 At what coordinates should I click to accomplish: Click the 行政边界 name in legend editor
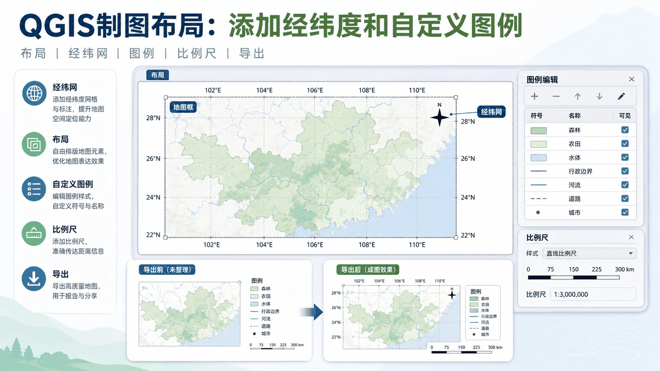(581, 171)
